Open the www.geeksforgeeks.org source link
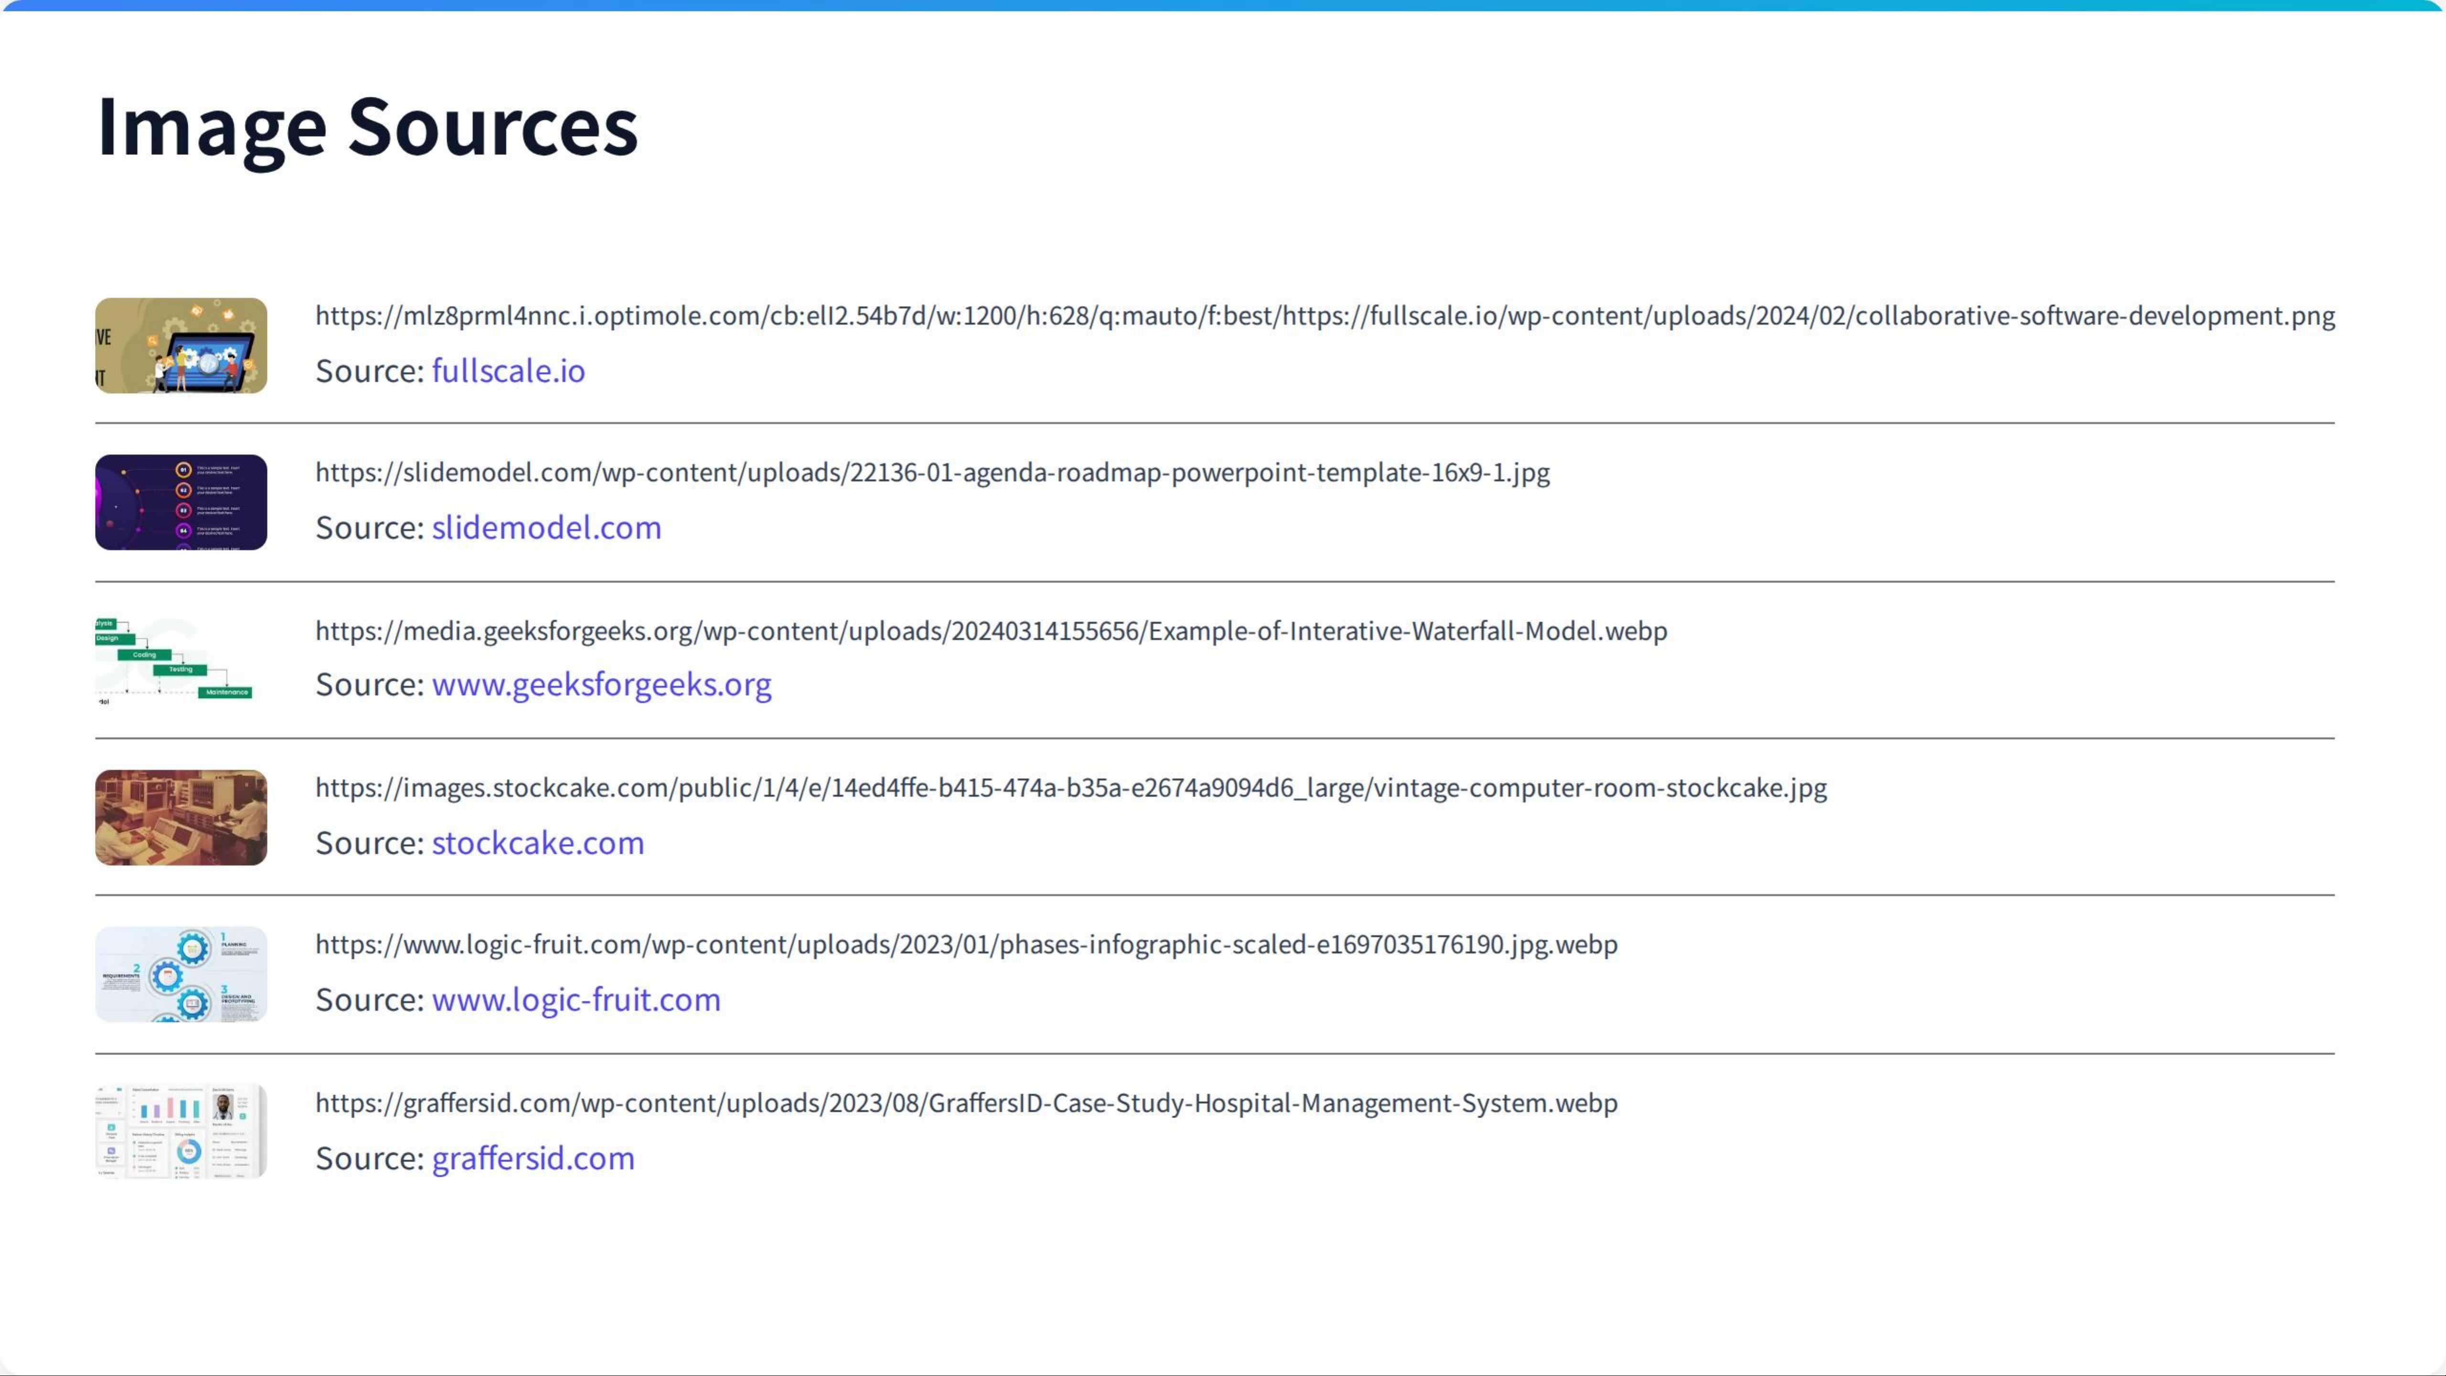 pyautogui.click(x=601, y=685)
